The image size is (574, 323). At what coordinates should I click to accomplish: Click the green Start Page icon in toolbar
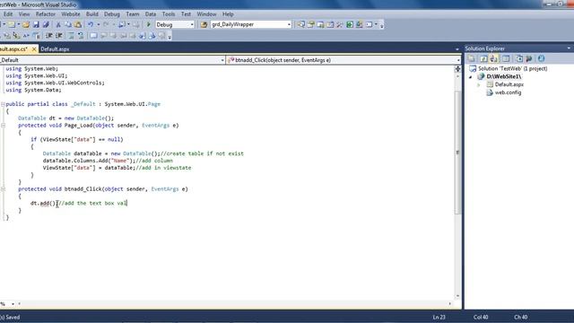[350, 24]
